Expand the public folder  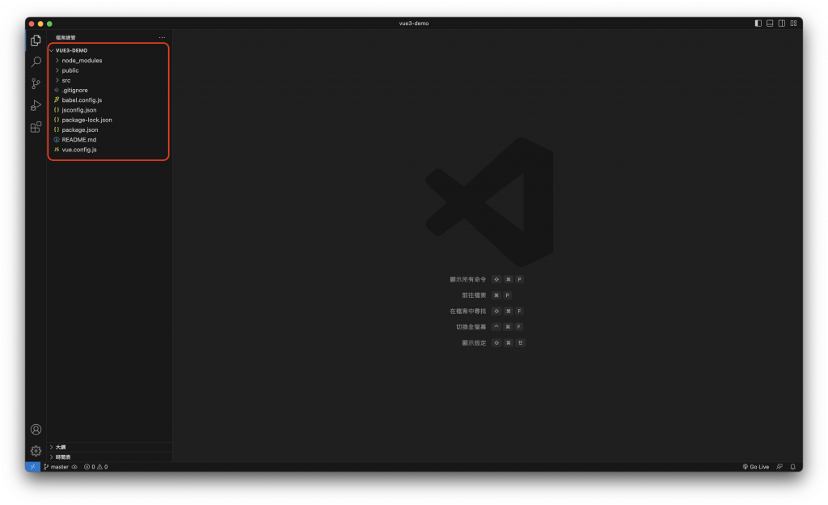click(109, 70)
